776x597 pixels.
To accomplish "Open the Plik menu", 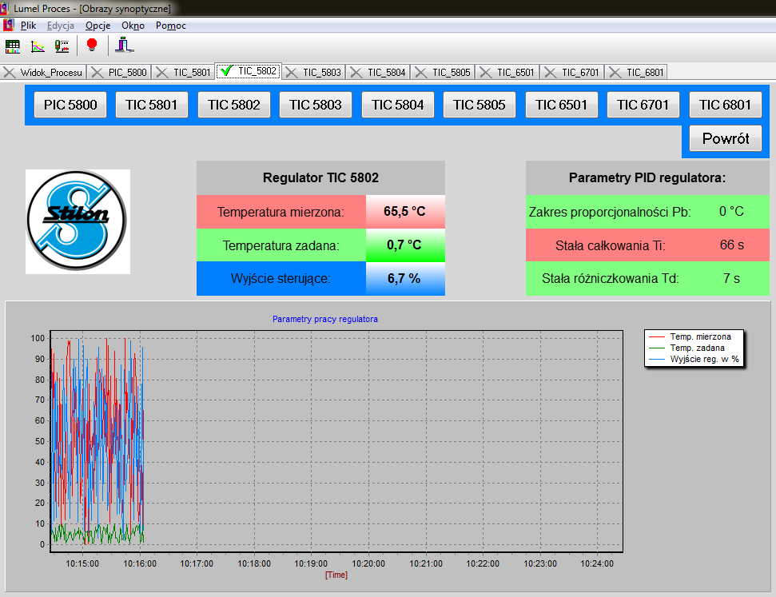I will point(29,26).
